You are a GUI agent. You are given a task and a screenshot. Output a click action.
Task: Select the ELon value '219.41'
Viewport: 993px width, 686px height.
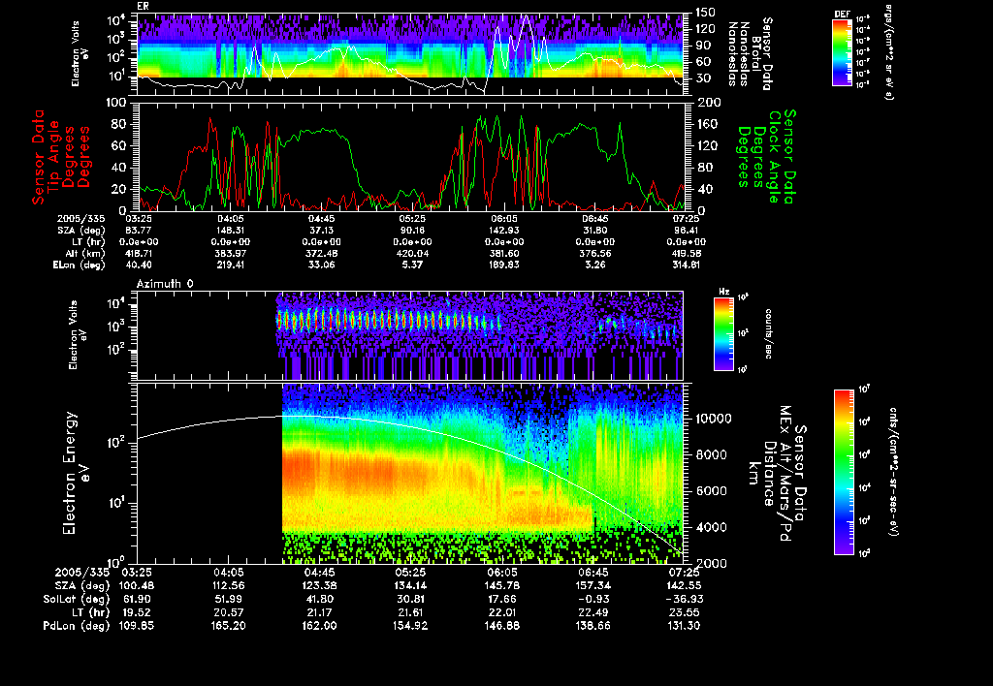pos(231,265)
